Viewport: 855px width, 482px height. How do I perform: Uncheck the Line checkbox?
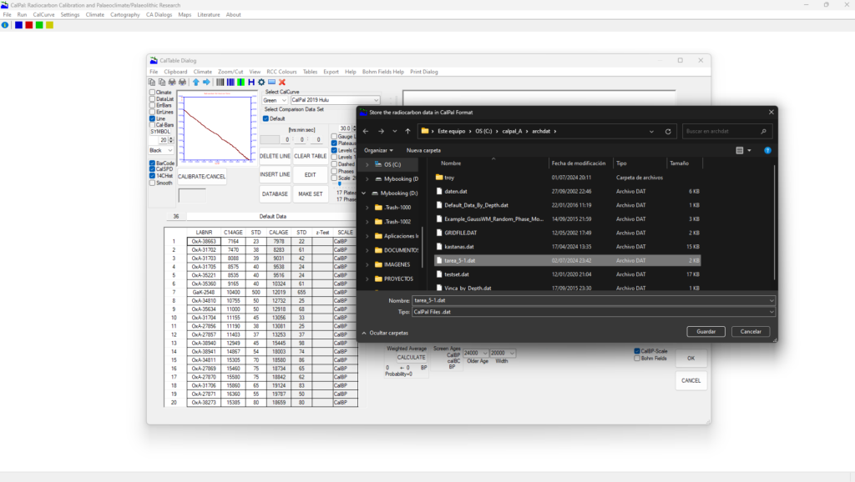point(152,118)
